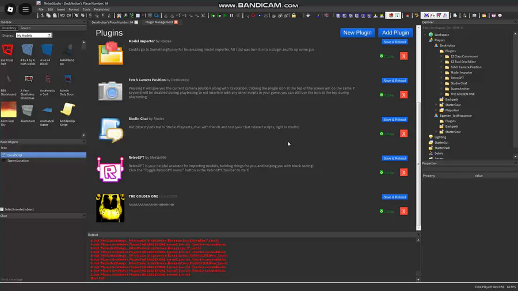The height and width of the screenshot is (291, 518).
Task: Click the paint bucket toolbar icon
Action: click(308, 16)
